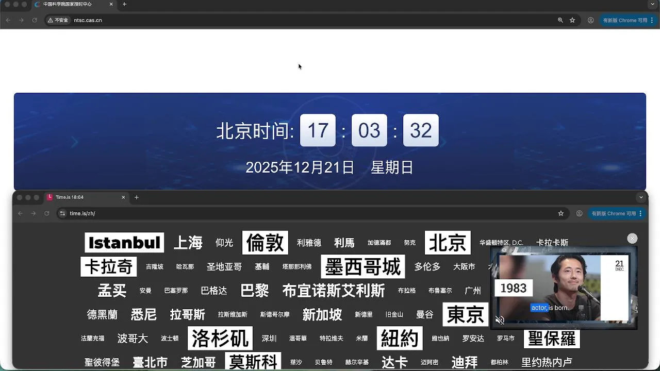Open the 聖保羅 city link

(x=552, y=339)
